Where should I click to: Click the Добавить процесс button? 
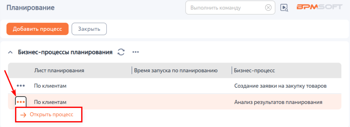(38, 29)
